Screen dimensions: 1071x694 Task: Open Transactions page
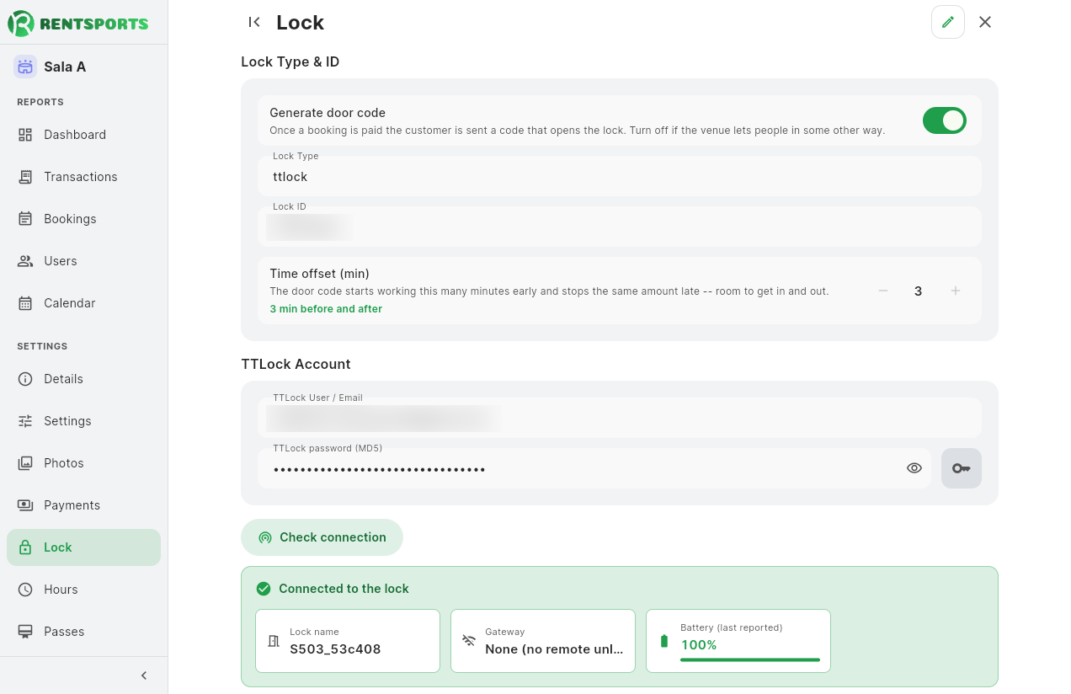pos(83,177)
